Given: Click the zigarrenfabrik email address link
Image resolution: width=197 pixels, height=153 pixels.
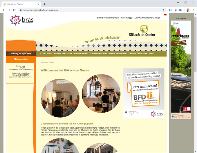Looking at the screenshot, I should coord(20,77).
